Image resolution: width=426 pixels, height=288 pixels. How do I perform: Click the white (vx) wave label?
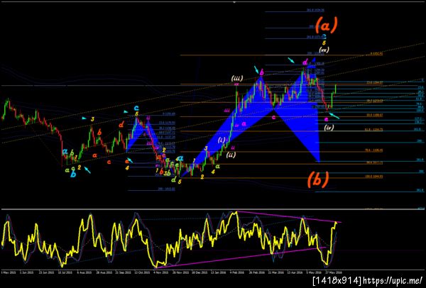click(x=324, y=50)
